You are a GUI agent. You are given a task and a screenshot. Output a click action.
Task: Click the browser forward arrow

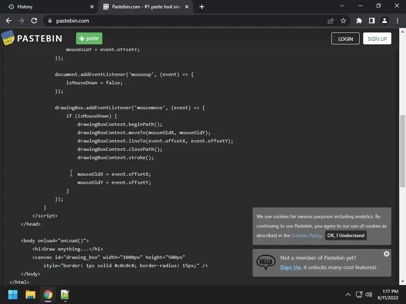coord(21,21)
